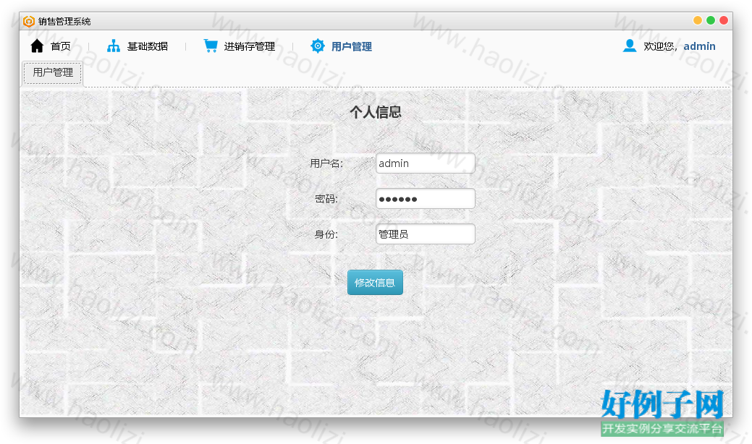Open the 进销存管理 menu

tap(250, 46)
